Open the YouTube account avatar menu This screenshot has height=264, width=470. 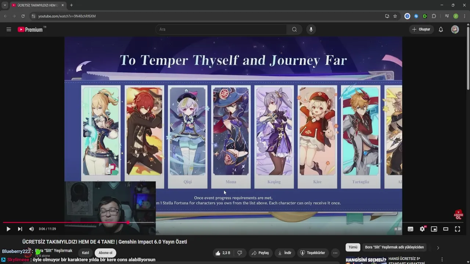pyautogui.click(x=455, y=29)
